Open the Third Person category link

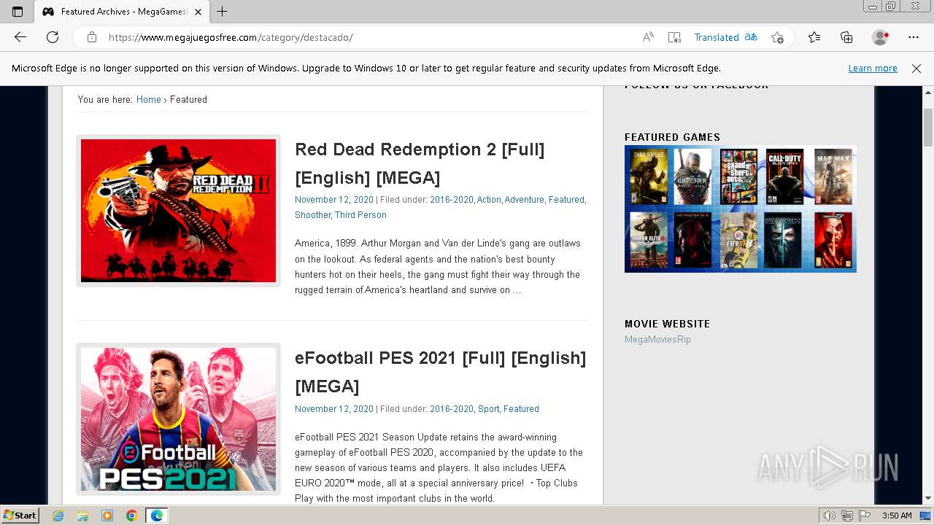pyautogui.click(x=360, y=215)
